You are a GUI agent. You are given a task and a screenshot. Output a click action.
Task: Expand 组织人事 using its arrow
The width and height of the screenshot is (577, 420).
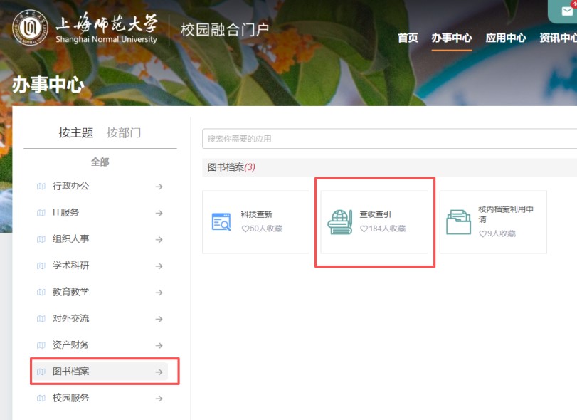pyautogui.click(x=159, y=240)
